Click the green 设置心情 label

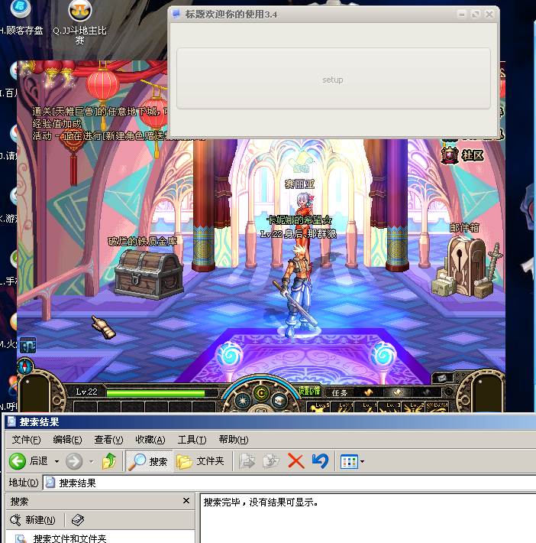point(309,392)
